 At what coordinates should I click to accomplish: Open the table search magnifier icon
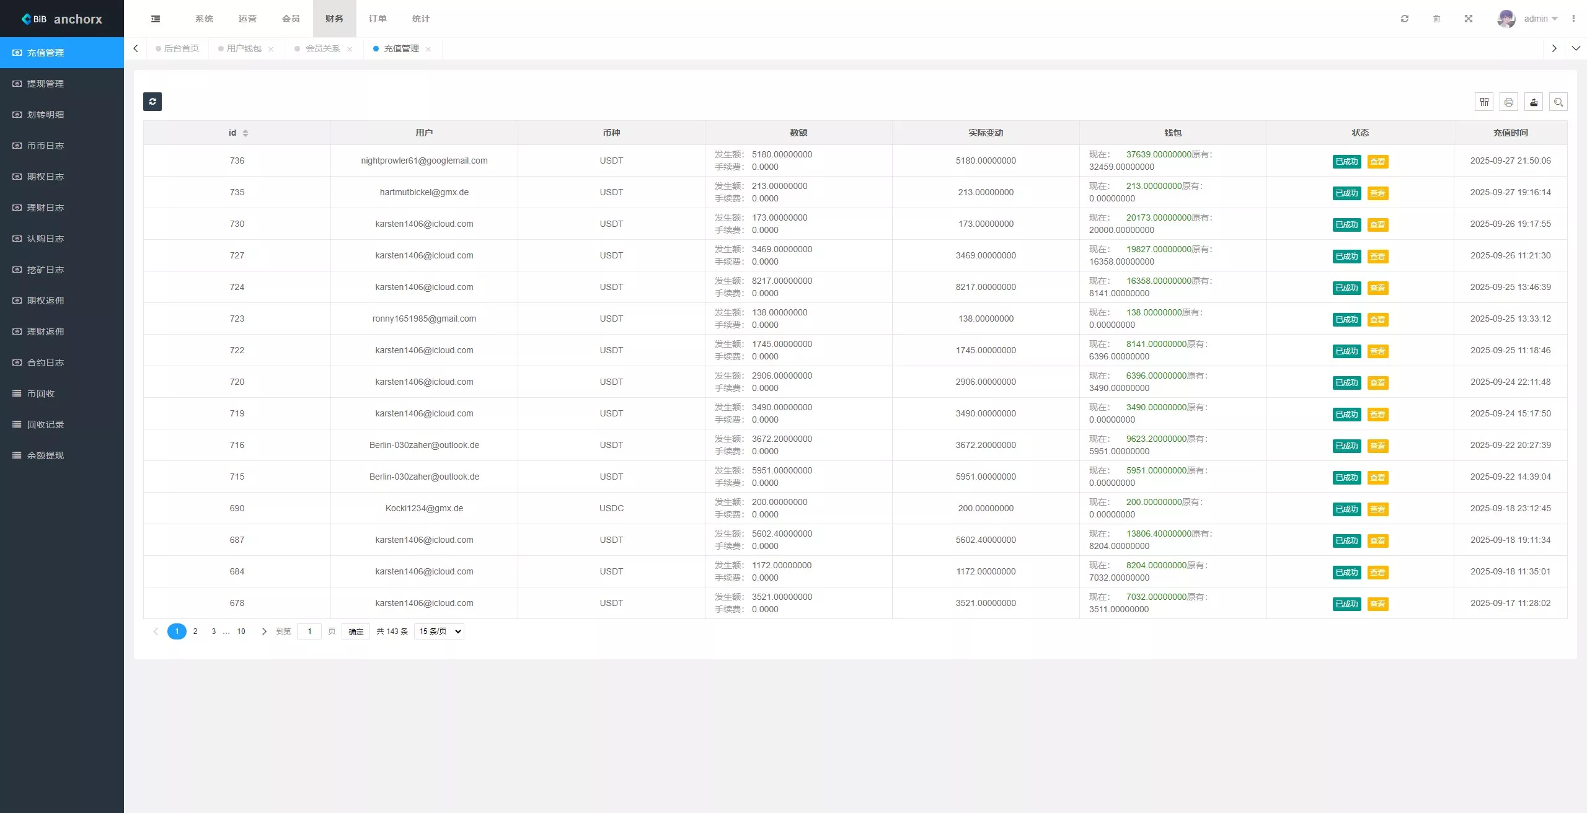[x=1558, y=102]
